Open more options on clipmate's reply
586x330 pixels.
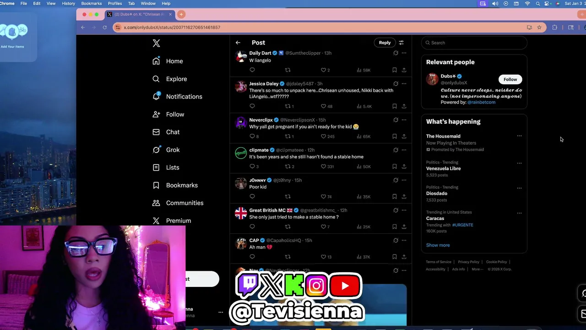[404, 150]
